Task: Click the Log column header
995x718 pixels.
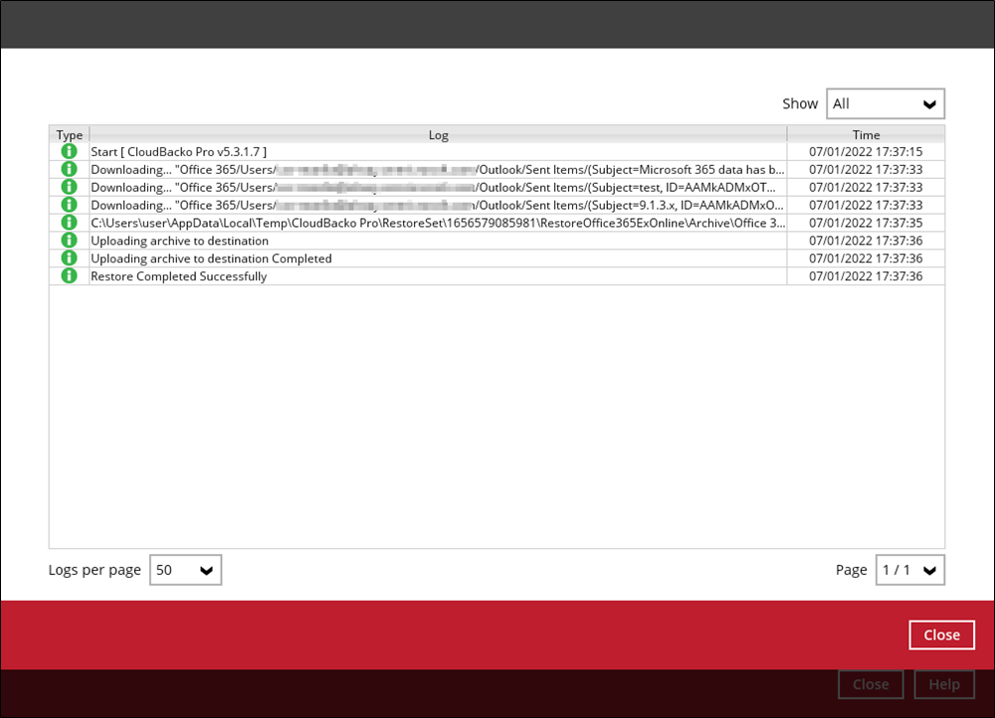Action: click(x=438, y=134)
